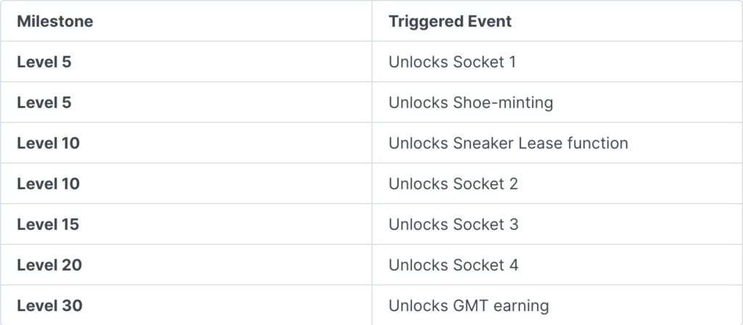This screenshot has width=743, height=325.
Task: Select the Unlocks Socket 1 cell
Action: pyautogui.click(x=557, y=62)
